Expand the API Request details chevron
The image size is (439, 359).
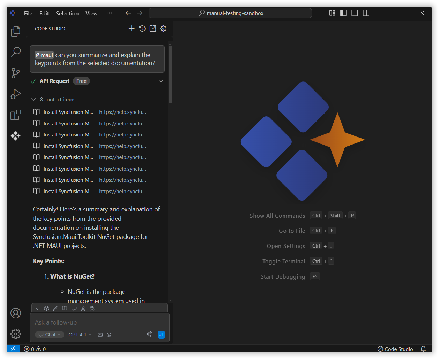tap(161, 81)
